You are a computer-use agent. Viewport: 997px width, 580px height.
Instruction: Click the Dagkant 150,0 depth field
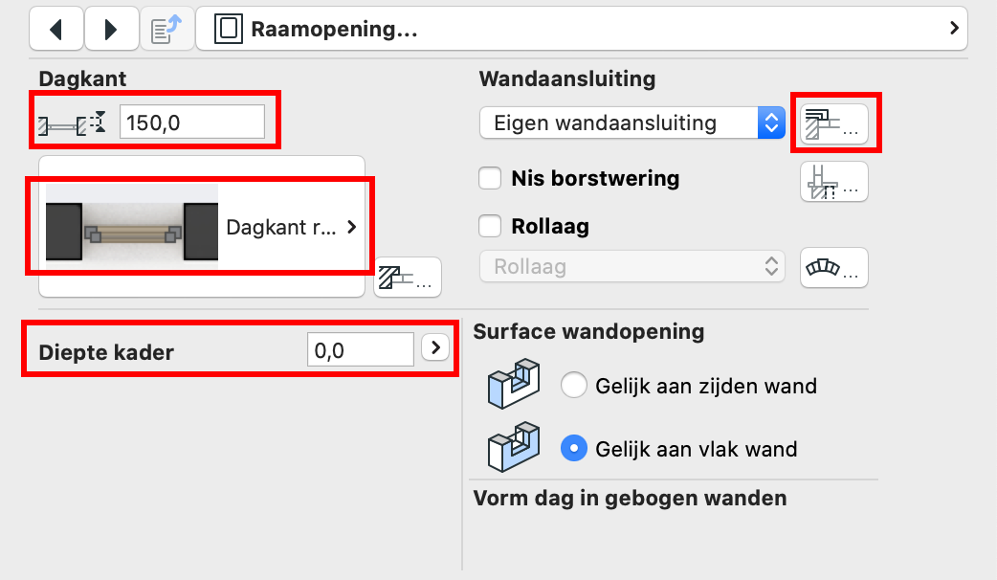(x=192, y=123)
